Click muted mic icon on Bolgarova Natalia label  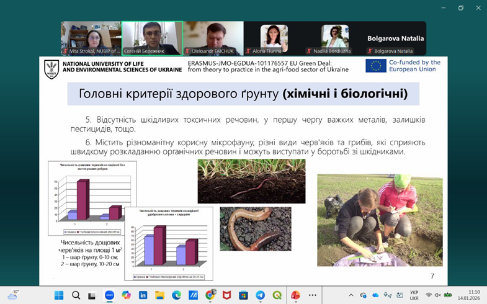(x=370, y=51)
